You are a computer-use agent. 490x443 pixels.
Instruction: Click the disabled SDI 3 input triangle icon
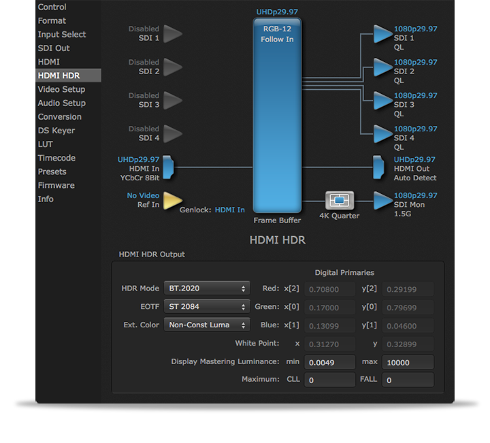coord(173,100)
